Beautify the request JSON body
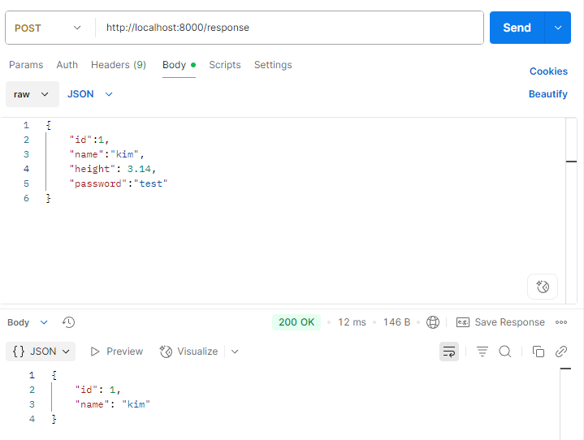The image size is (584, 440). coord(548,94)
